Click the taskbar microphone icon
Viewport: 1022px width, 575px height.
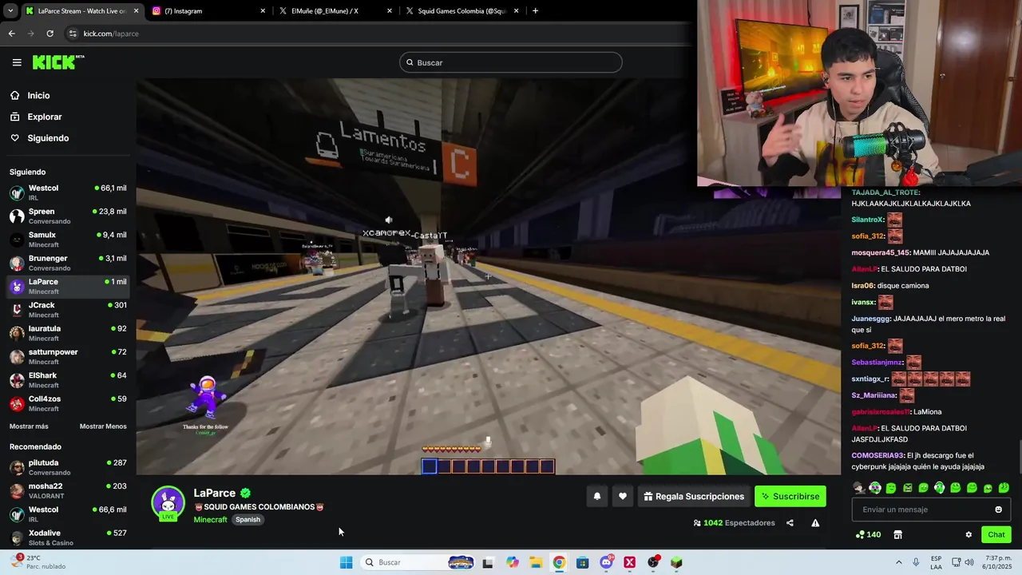[x=916, y=562]
